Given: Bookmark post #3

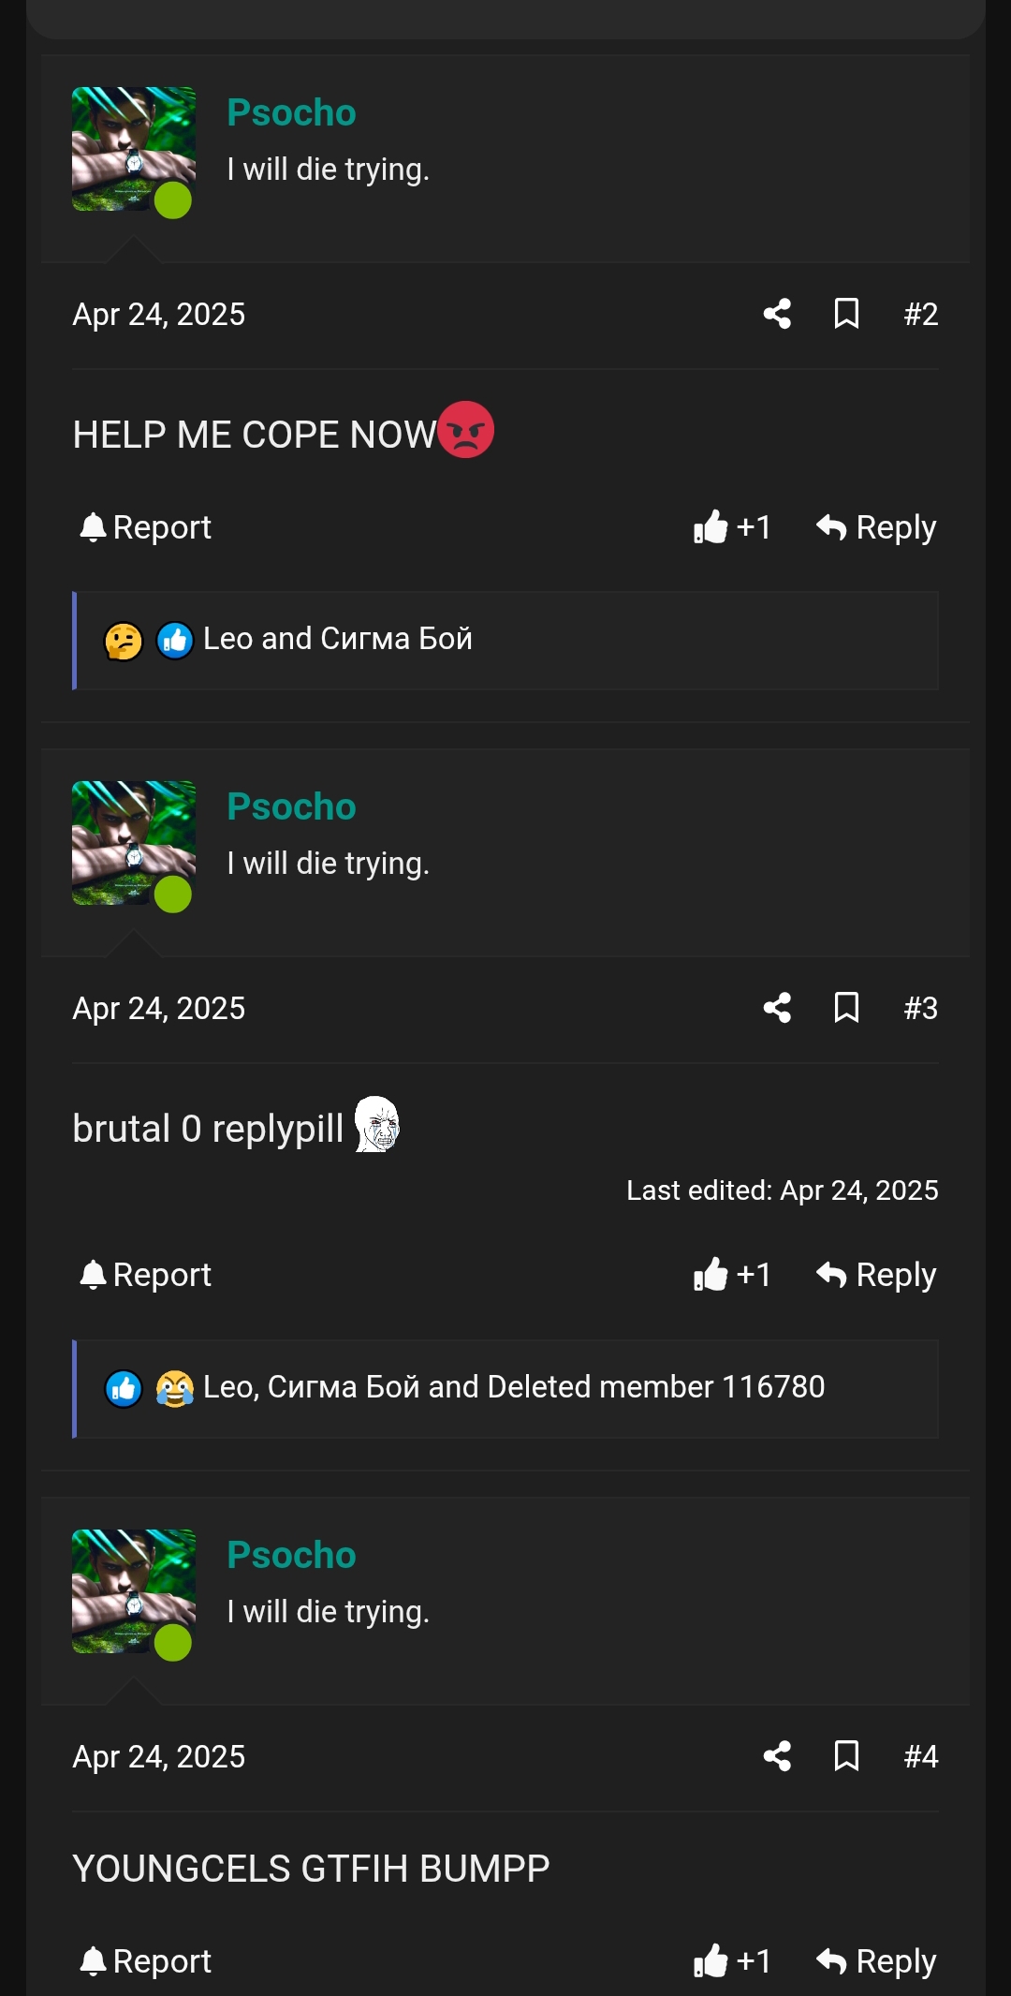Looking at the screenshot, I should [844, 1008].
